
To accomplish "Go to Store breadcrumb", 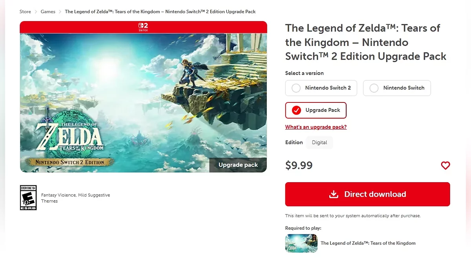I will click(25, 12).
